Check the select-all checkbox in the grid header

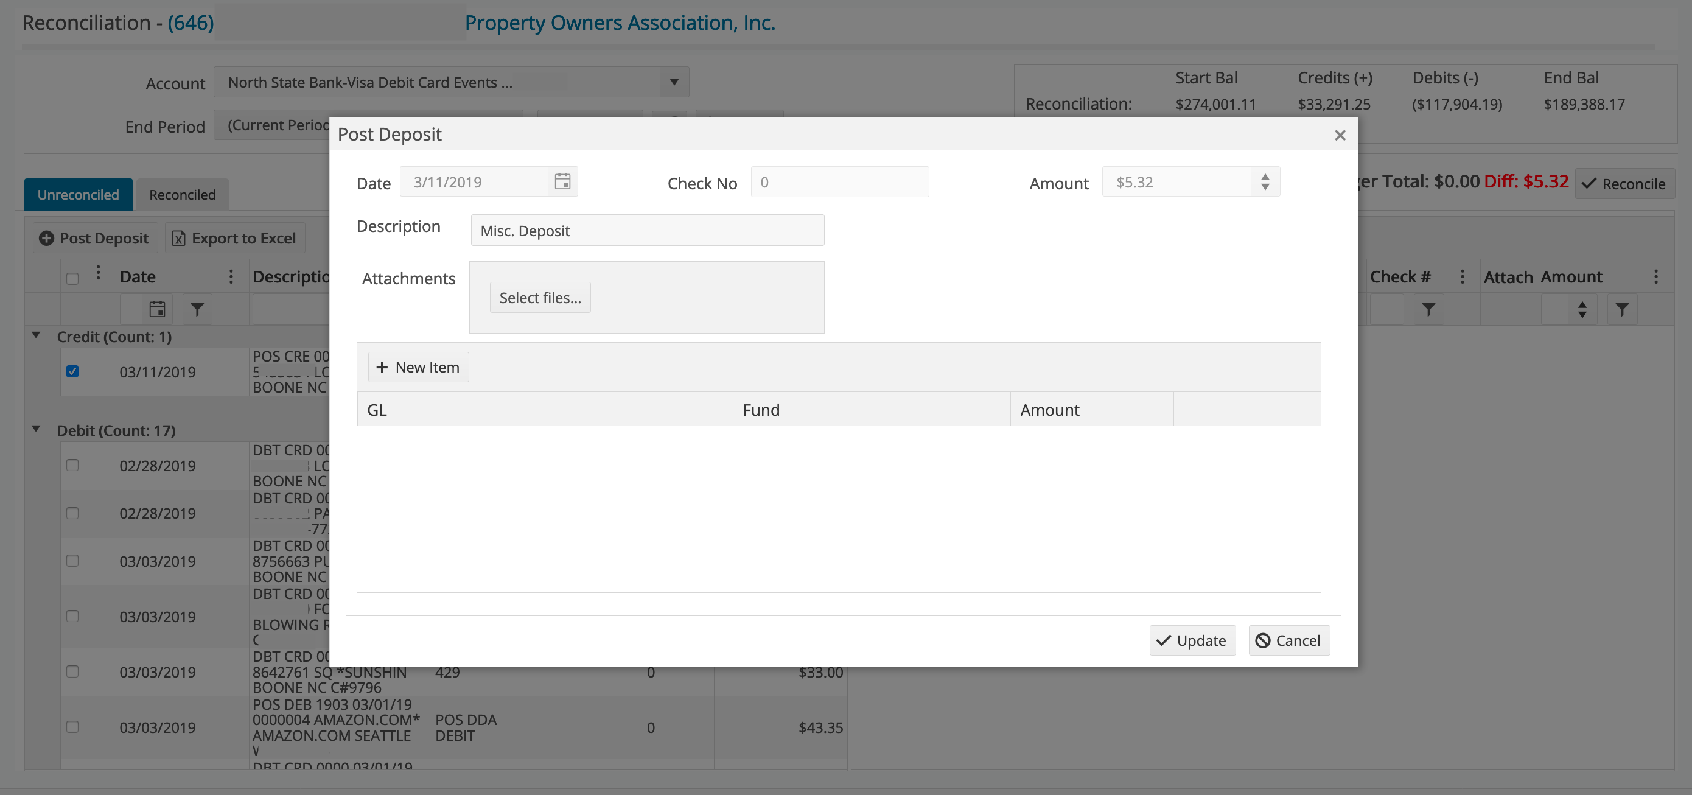(72, 278)
